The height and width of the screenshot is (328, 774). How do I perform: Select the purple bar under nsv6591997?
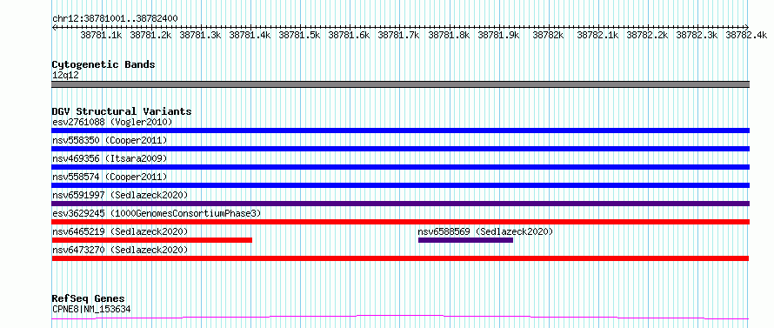click(400, 204)
